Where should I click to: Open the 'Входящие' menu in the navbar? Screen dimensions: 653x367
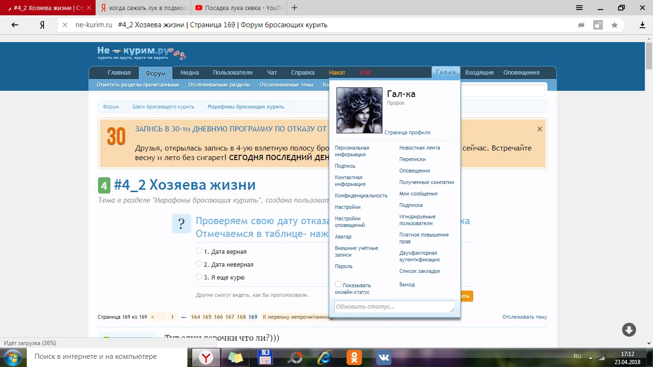point(479,73)
